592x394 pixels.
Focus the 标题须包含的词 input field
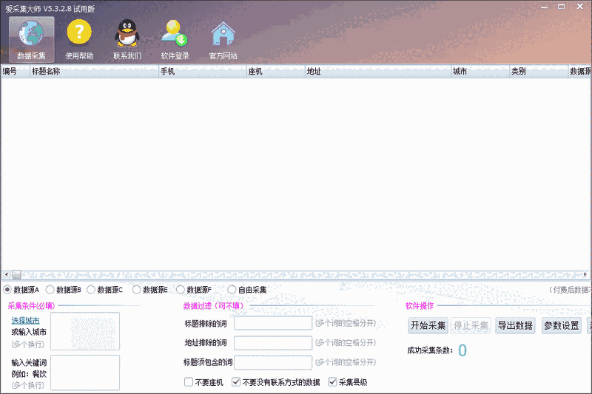coord(273,362)
